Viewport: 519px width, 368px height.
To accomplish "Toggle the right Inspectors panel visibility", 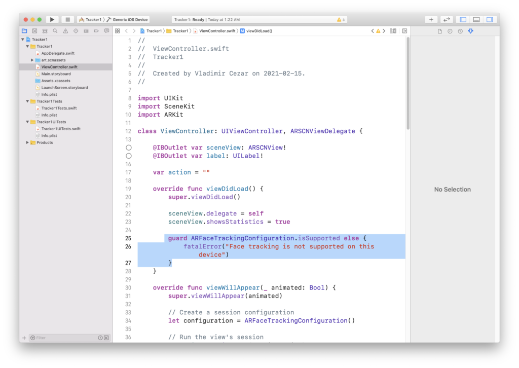I will (x=490, y=20).
